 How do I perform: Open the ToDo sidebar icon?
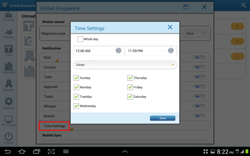(x=9, y=51)
